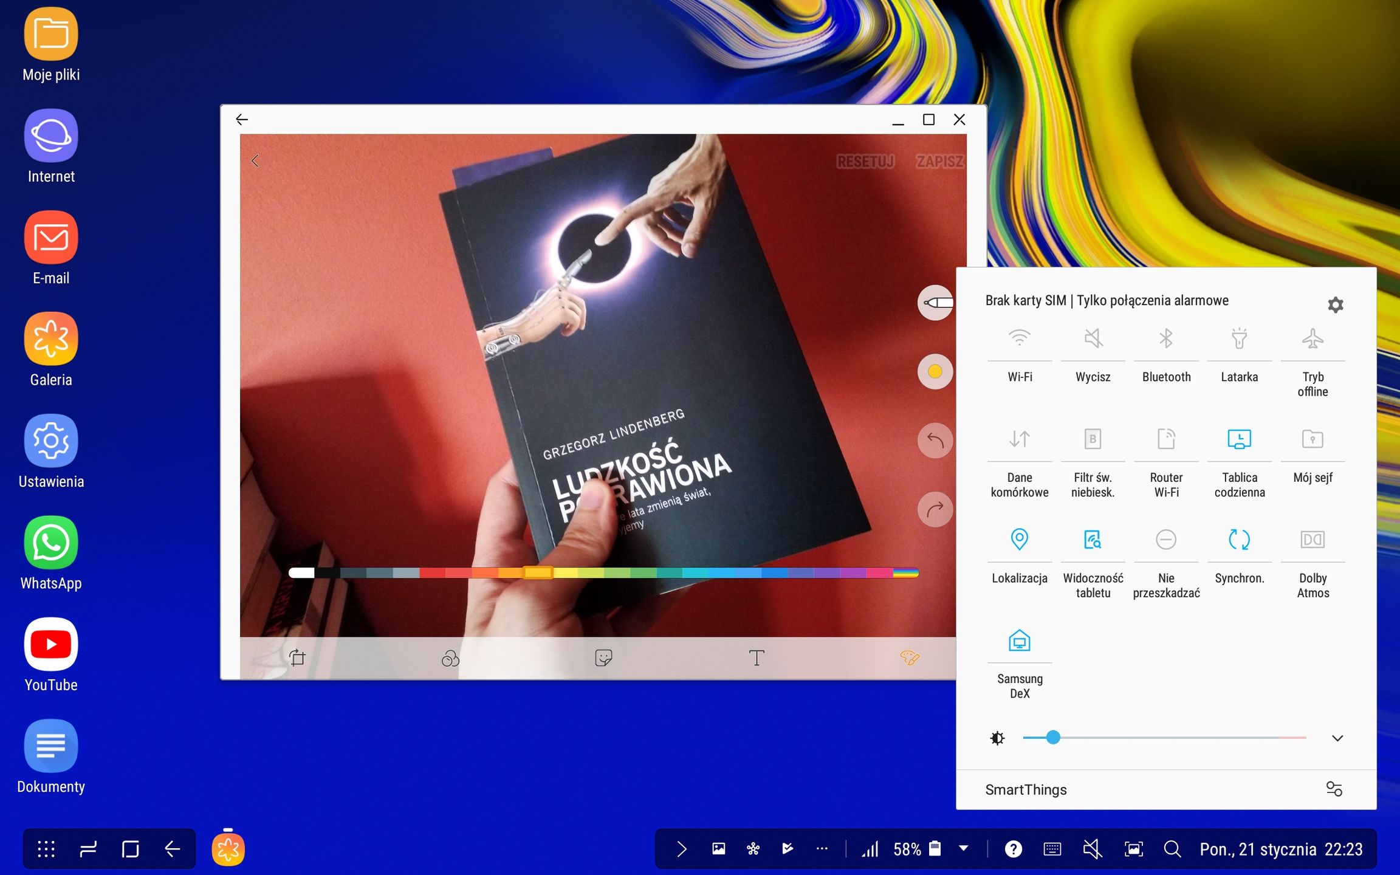Open E-mail app
The image size is (1400, 875).
(x=51, y=248)
